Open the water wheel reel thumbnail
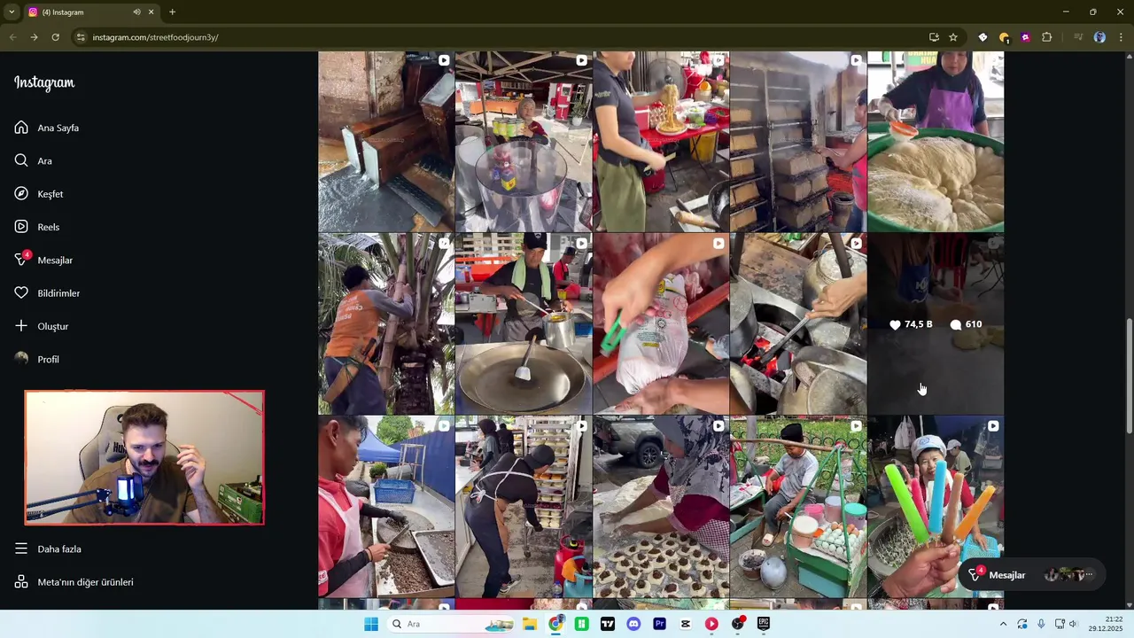Viewport: 1134px width, 638px height. point(386,142)
